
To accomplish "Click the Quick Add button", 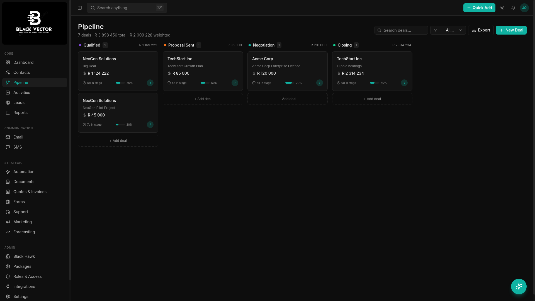I will pyautogui.click(x=479, y=8).
